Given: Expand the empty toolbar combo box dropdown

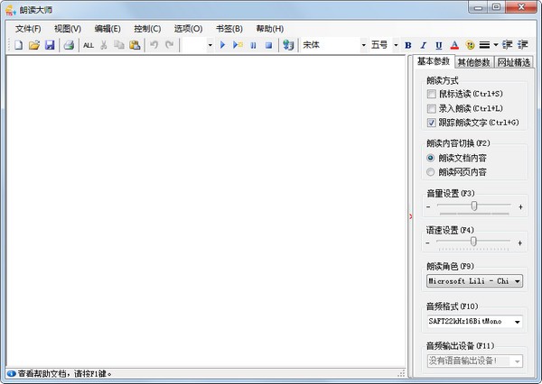Looking at the screenshot, I should click(x=210, y=45).
